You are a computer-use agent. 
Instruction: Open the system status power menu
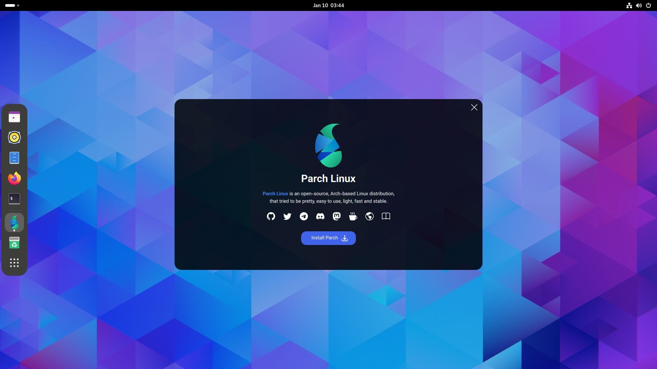[648, 5]
